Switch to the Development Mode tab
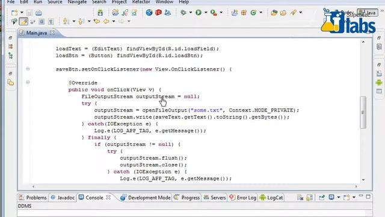 tap(145, 198)
